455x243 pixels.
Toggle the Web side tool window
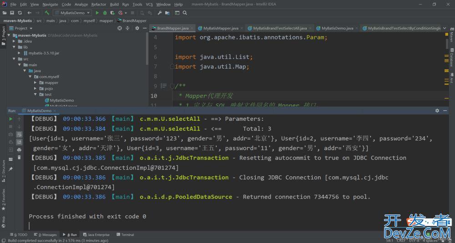pos(3,222)
